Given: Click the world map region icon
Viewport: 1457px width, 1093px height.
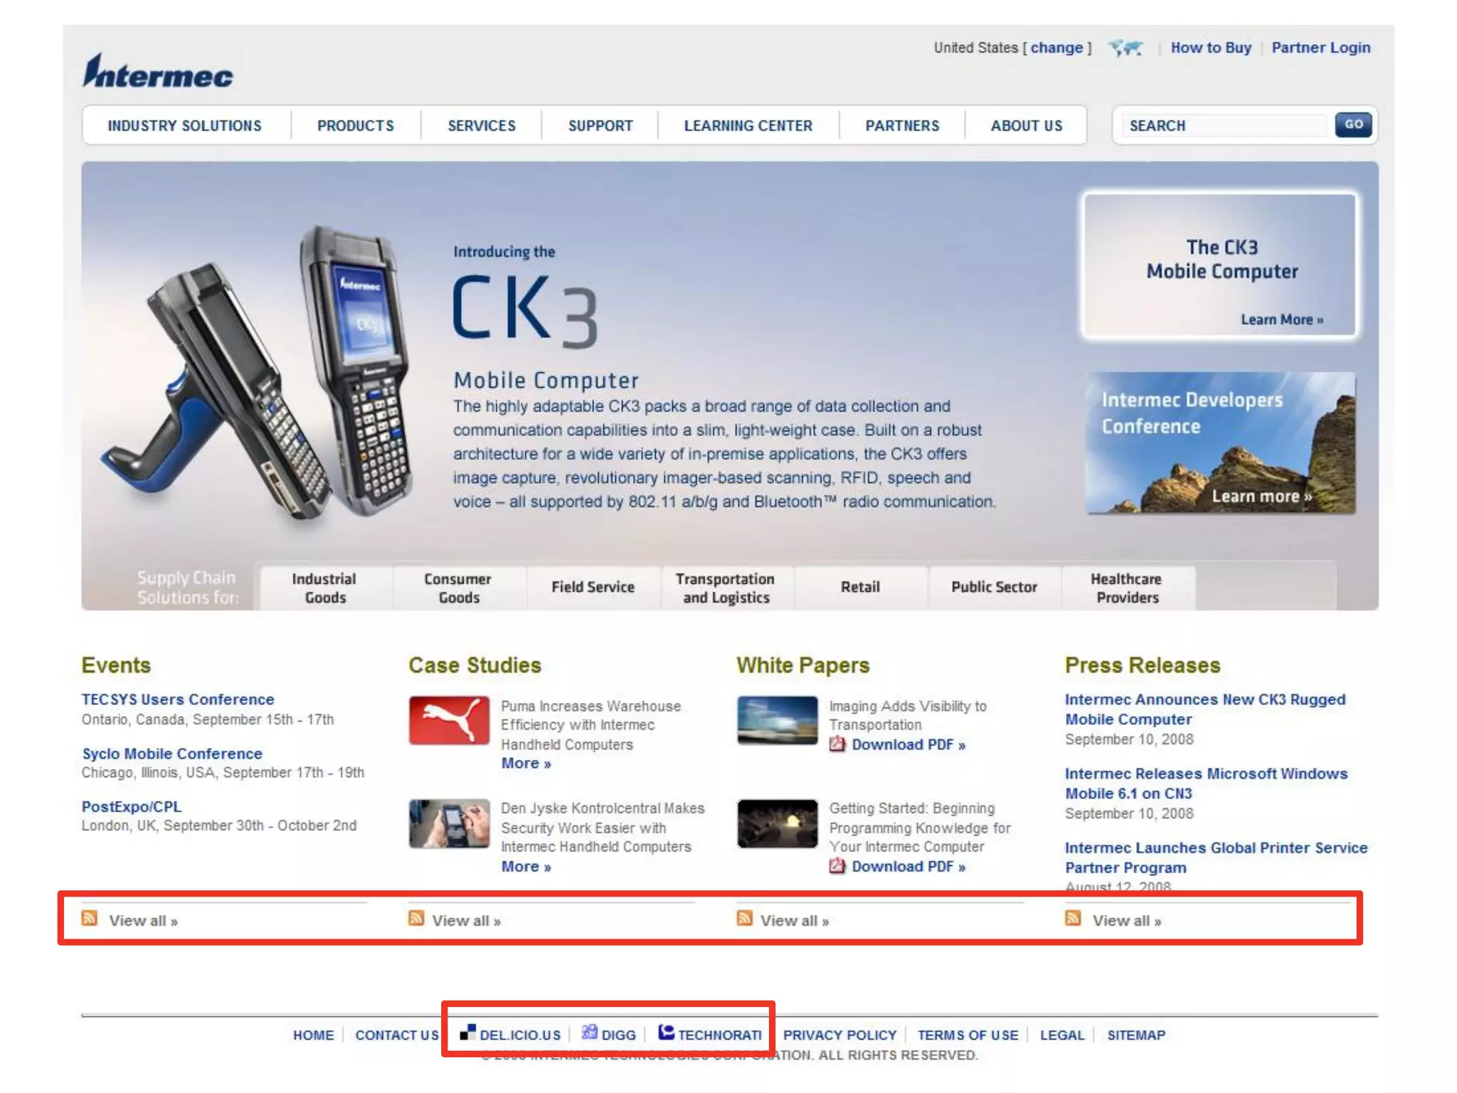Looking at the screenshot, I should (x=1125, y=48).
